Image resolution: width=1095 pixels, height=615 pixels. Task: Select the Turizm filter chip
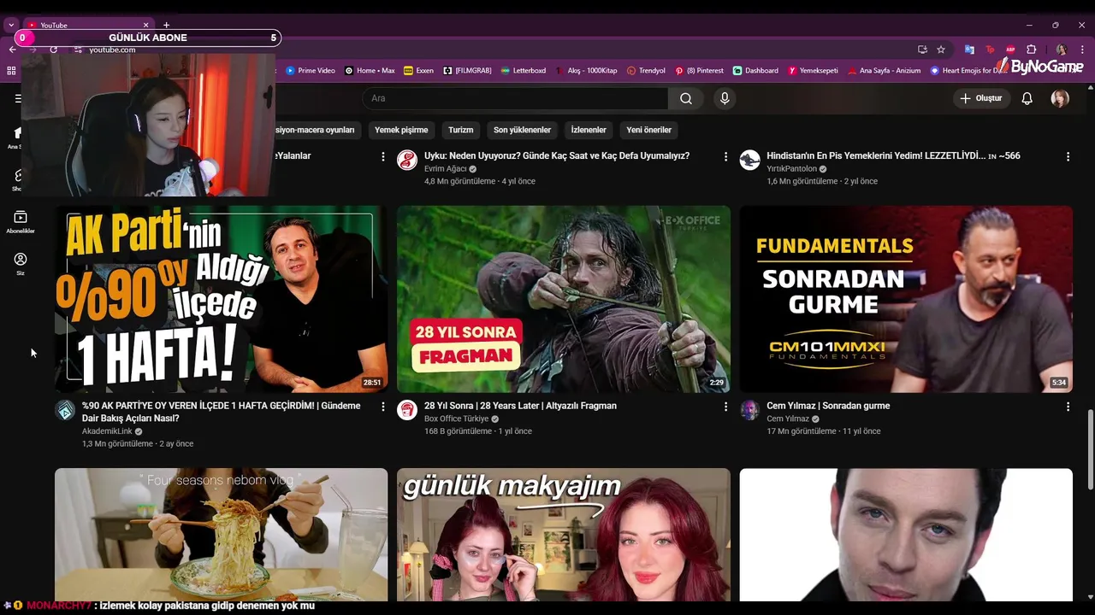pos(460,130)
